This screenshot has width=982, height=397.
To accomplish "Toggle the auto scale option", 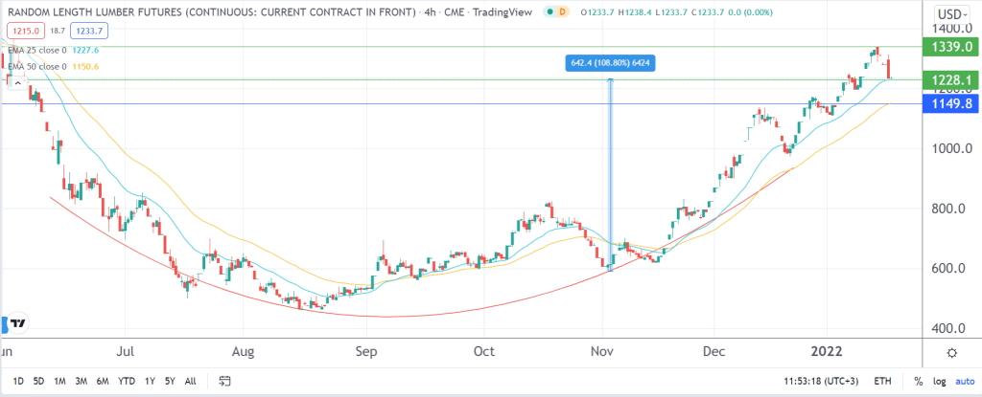I will point(965,381).
